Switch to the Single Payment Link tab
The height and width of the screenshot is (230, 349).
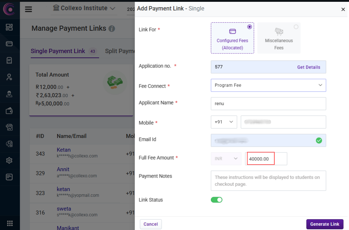(58, 51)
